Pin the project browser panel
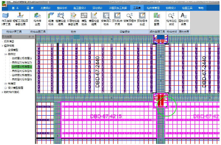The height and width of the screenshot is (145, 221). pos(29,37)
